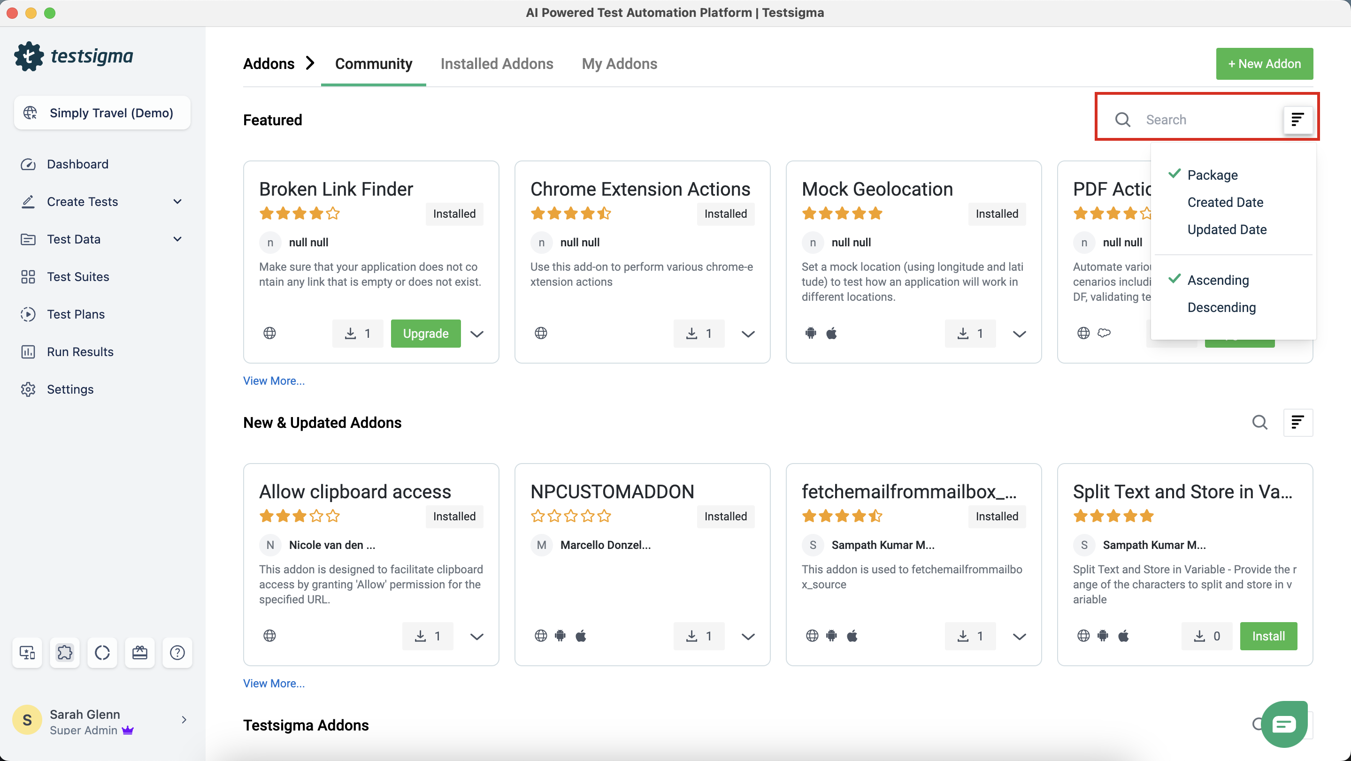Screen dimensions: 1351x761
Task: Click the testsigma logo
Action: pyautogui.click(x=74, y=56)
